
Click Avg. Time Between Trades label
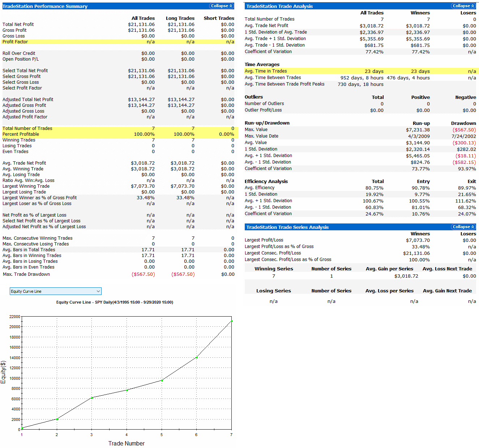[273, 78]
